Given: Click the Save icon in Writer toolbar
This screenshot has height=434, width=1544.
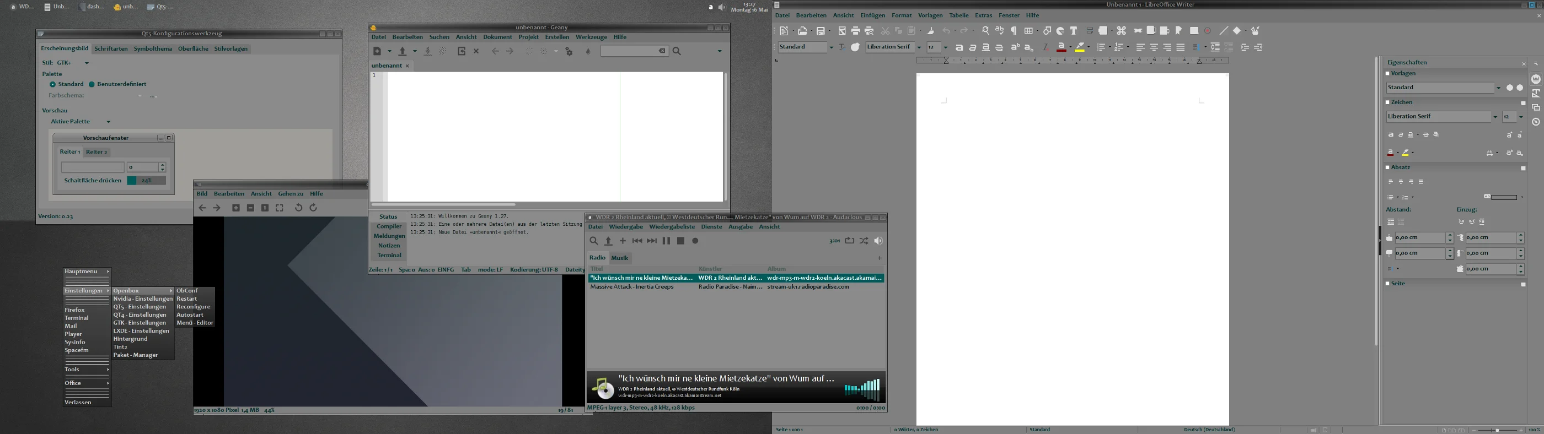Looking at the screenshot, I should coord(821,30).
